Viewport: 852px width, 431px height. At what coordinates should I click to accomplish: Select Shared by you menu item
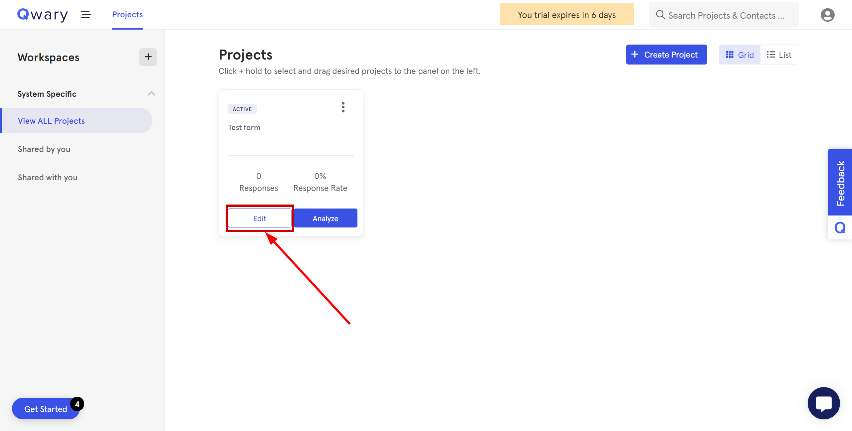[x=44, y=149]
